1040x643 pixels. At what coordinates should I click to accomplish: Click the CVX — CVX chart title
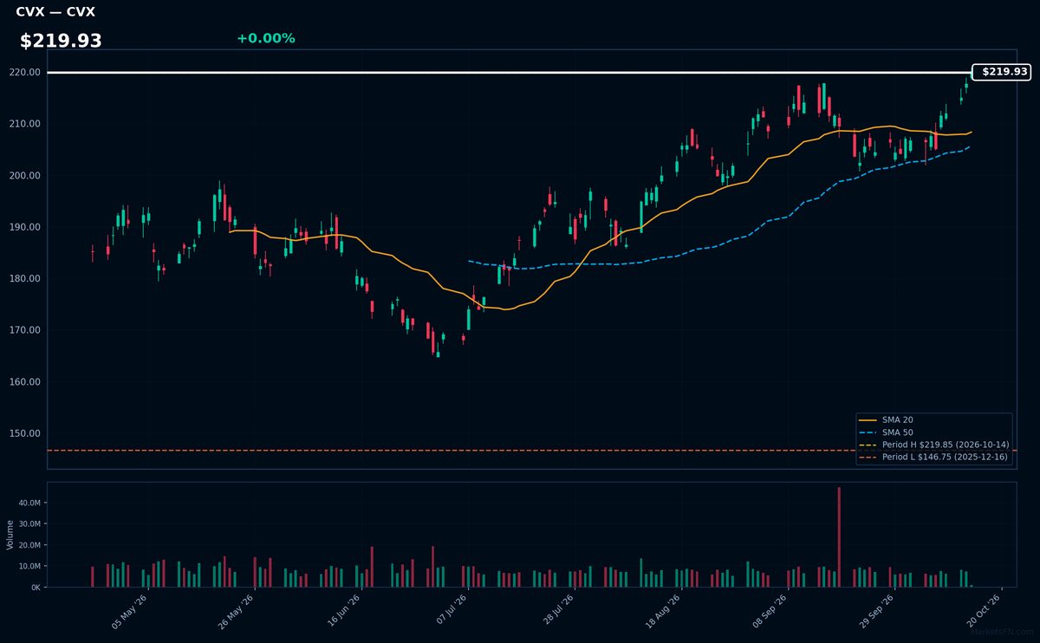(x=55, y=12)
